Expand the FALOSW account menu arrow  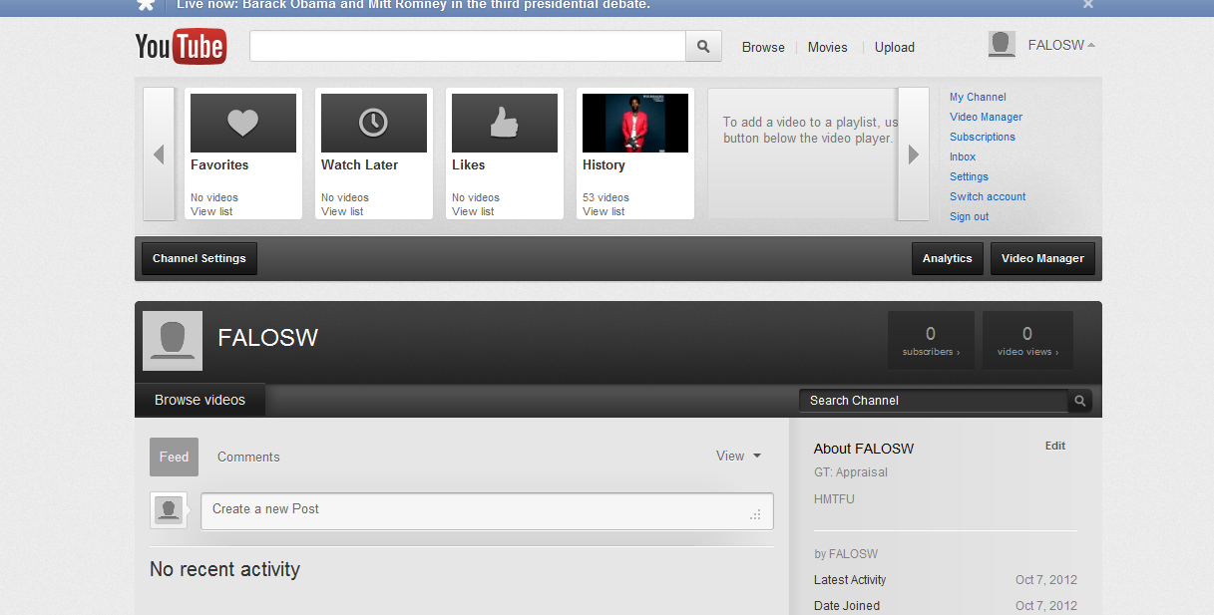1091,45
